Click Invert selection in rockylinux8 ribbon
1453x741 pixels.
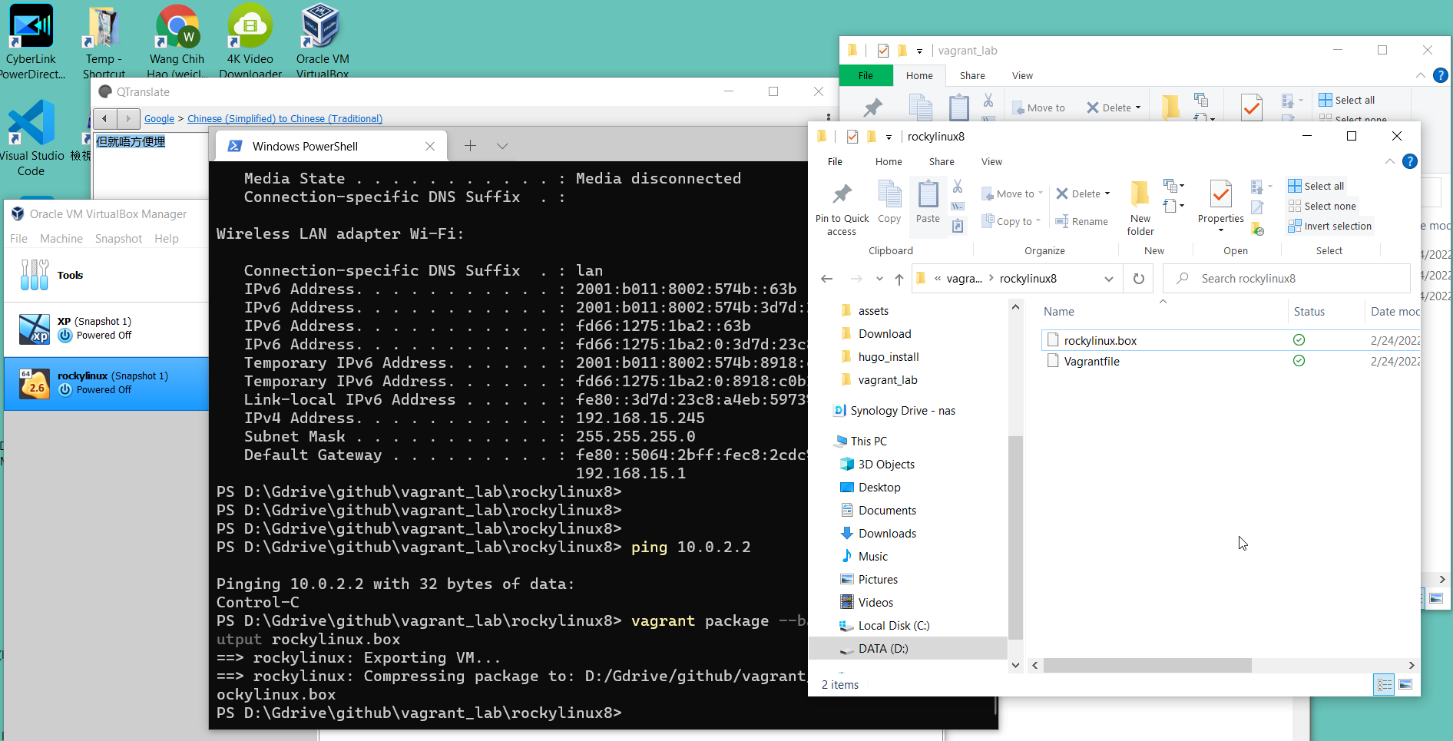pyautogui.click(x=1330, y=226)
